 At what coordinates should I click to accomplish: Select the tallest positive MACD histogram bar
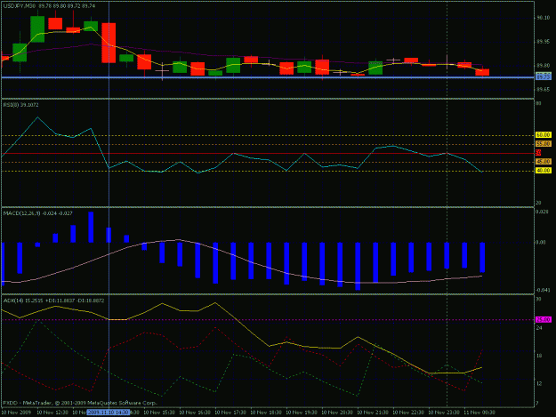tap(91, 227)
